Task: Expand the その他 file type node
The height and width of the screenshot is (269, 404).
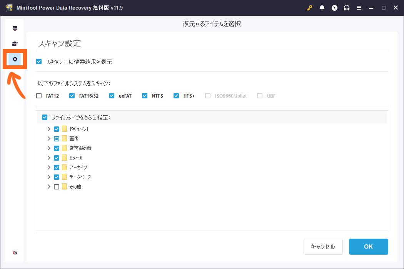Action: (x=49, y=187)
